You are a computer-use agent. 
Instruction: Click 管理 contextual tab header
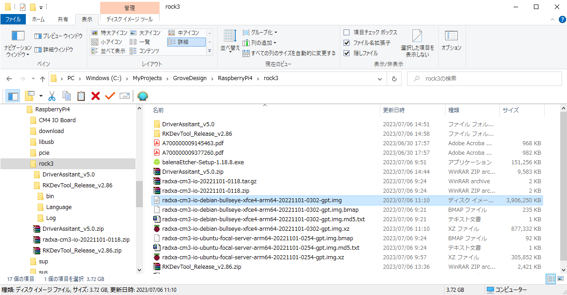130,8
